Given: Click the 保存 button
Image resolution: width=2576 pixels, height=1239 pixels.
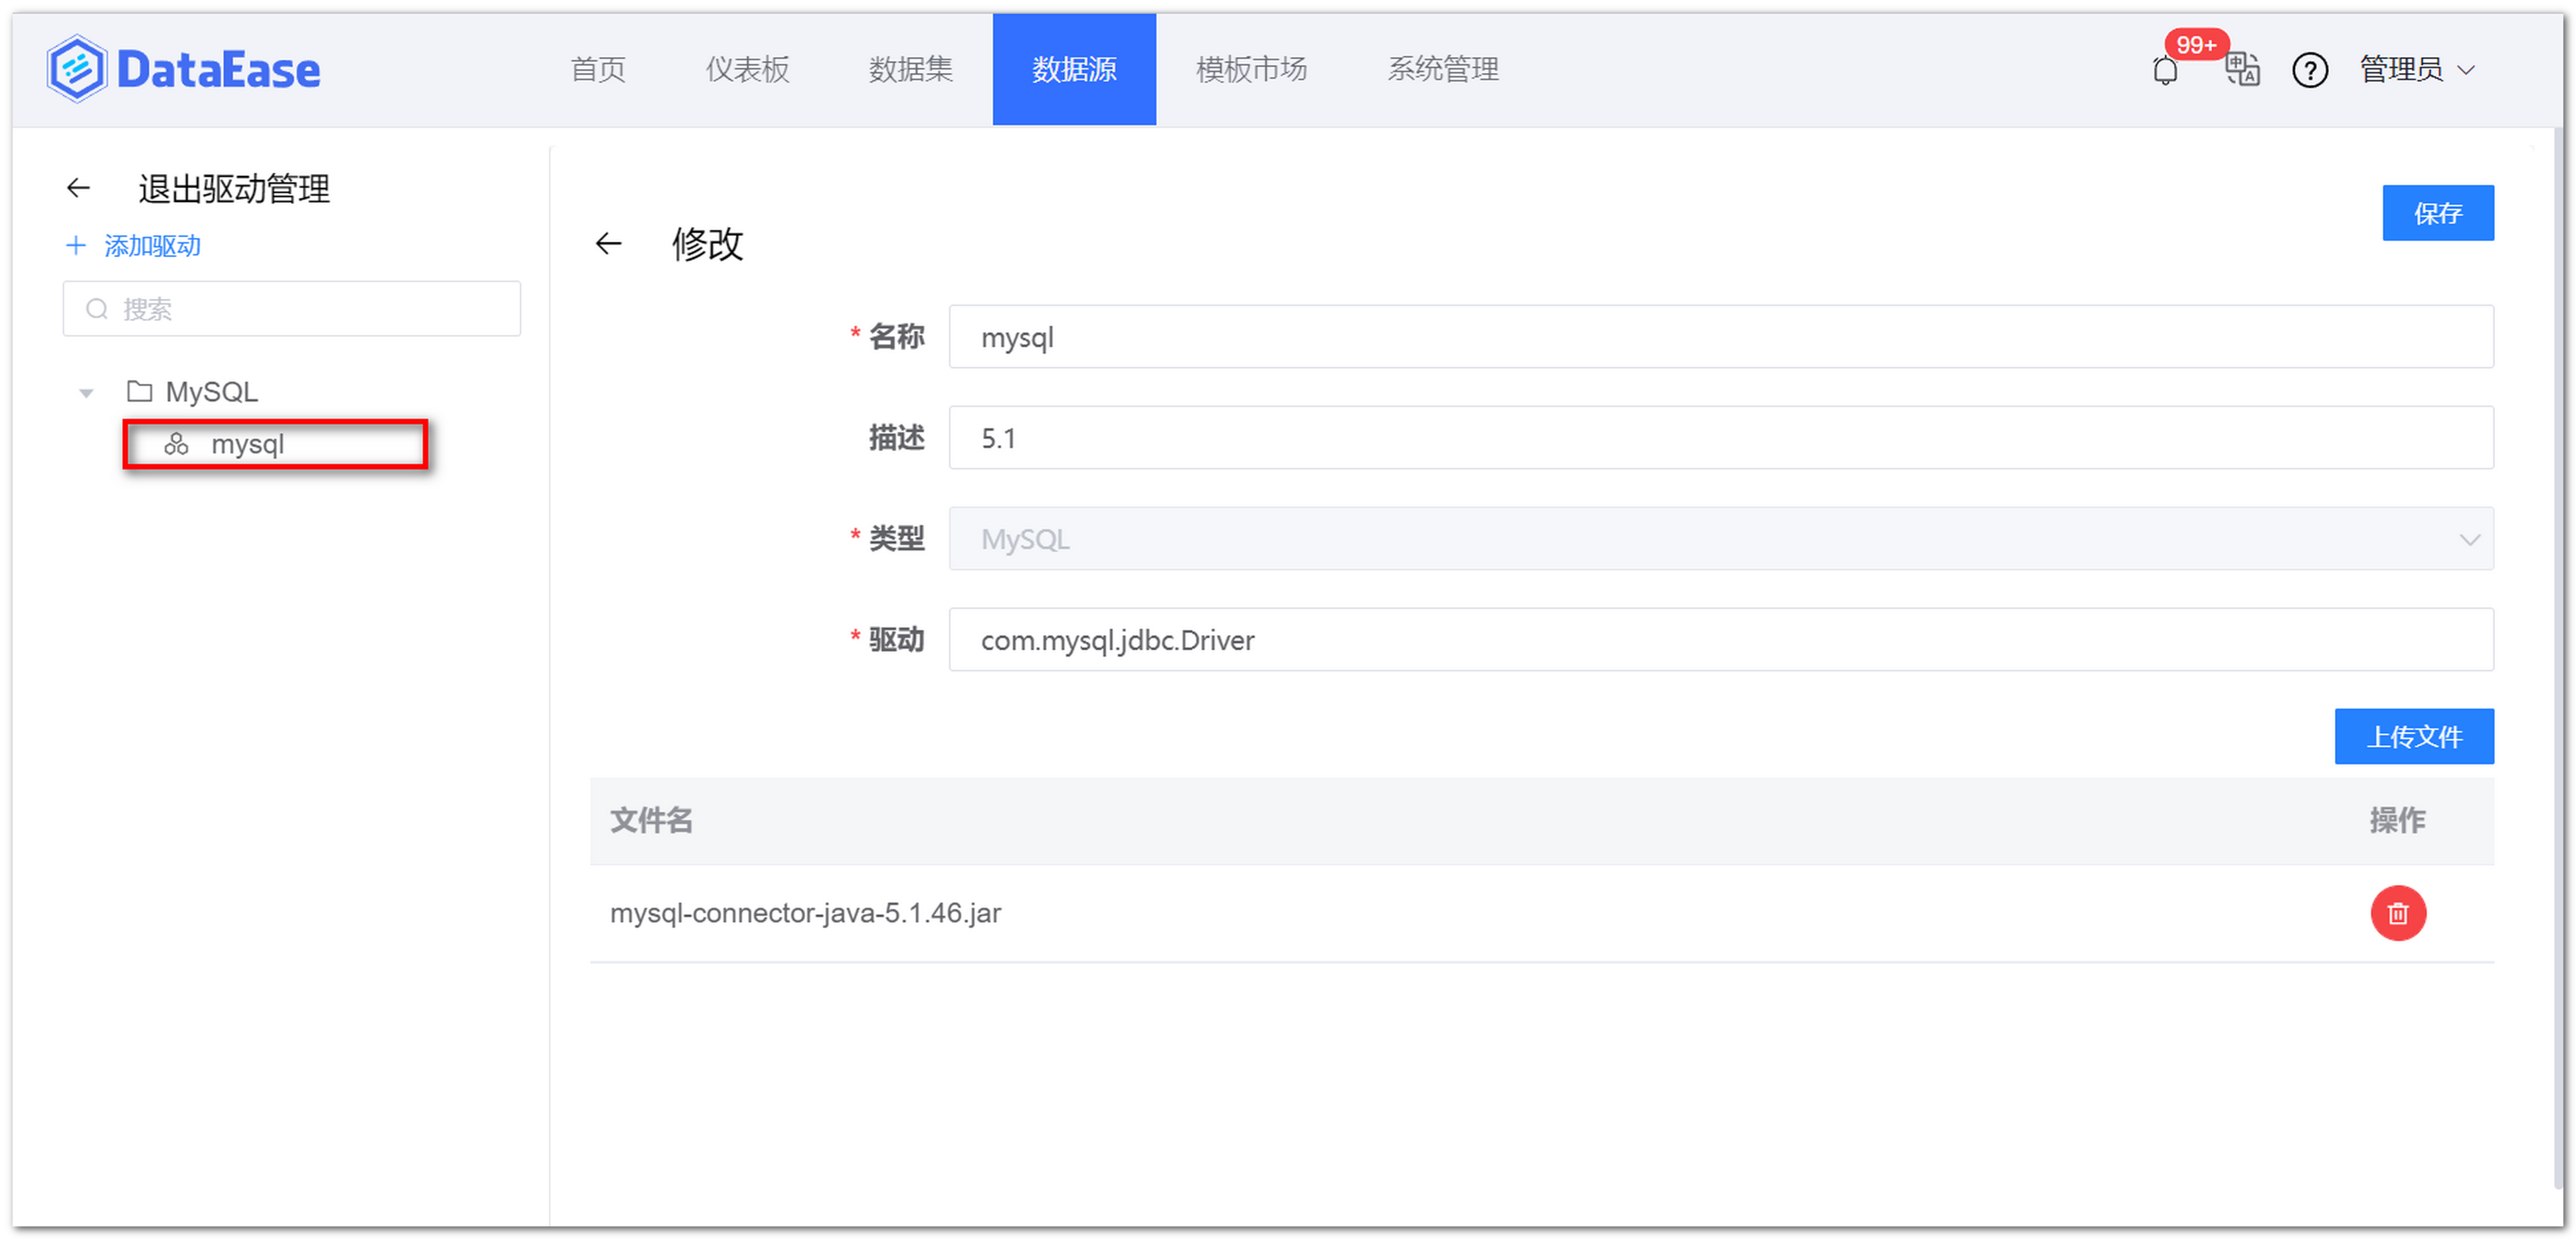Looking at the screenshot, I should coord(2438,213).
